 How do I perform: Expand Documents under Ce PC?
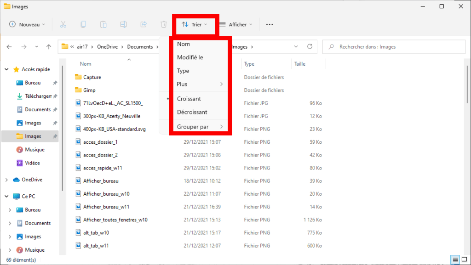10,223
